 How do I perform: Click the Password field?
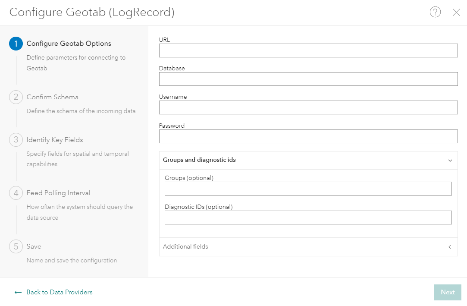[x=308, y=136]
